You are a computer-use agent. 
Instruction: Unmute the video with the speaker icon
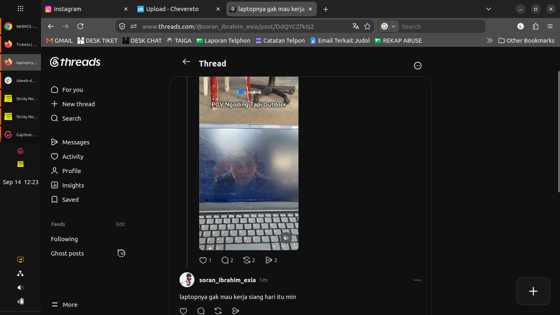[286, 238]
